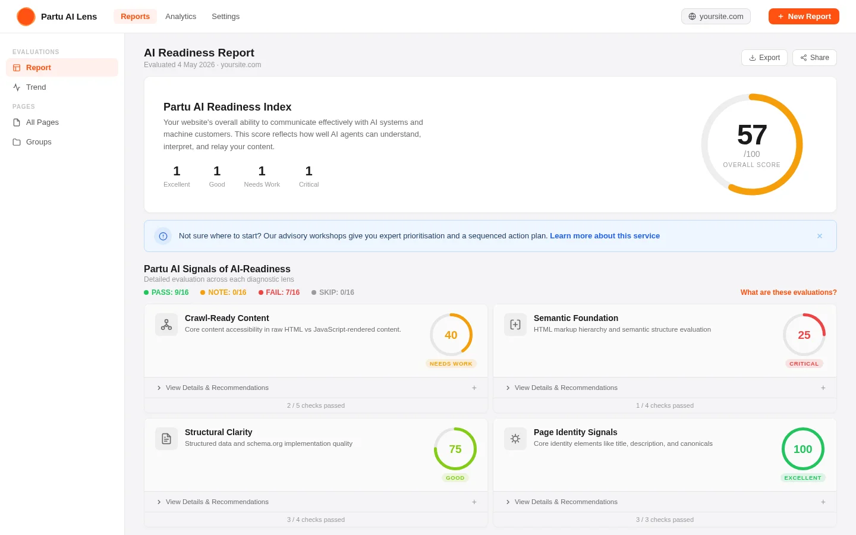Click the Page Identity Signals bug icon
The width and height of the screenshot is (856, 535).
coord(515,439)
